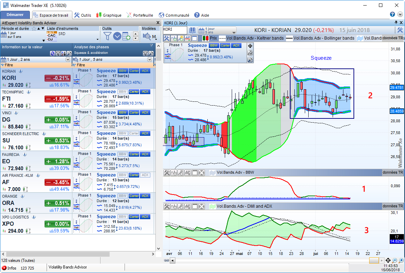The width and height of the screenshot is (405, 273).
Task: Toggle the Carter tag in chart Squeeze box
Action: (225, 45)
